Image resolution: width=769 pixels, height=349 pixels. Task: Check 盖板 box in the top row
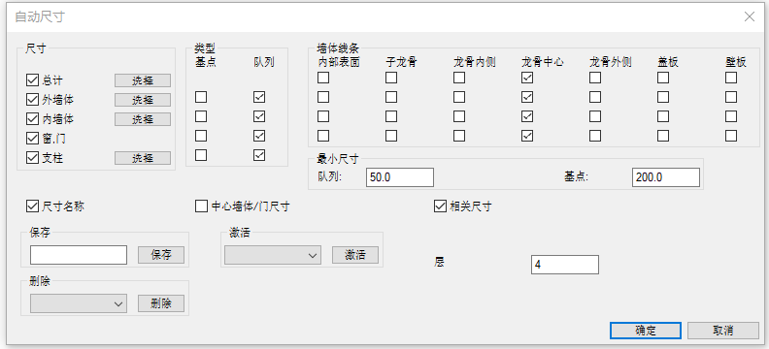(663, 78)
